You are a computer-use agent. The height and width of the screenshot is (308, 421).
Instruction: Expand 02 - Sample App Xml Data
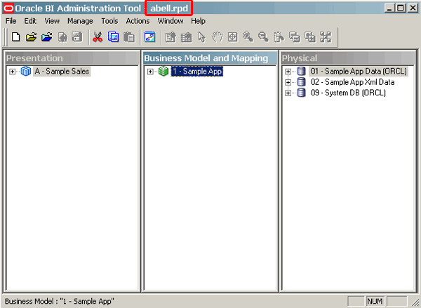coord(288,82)
